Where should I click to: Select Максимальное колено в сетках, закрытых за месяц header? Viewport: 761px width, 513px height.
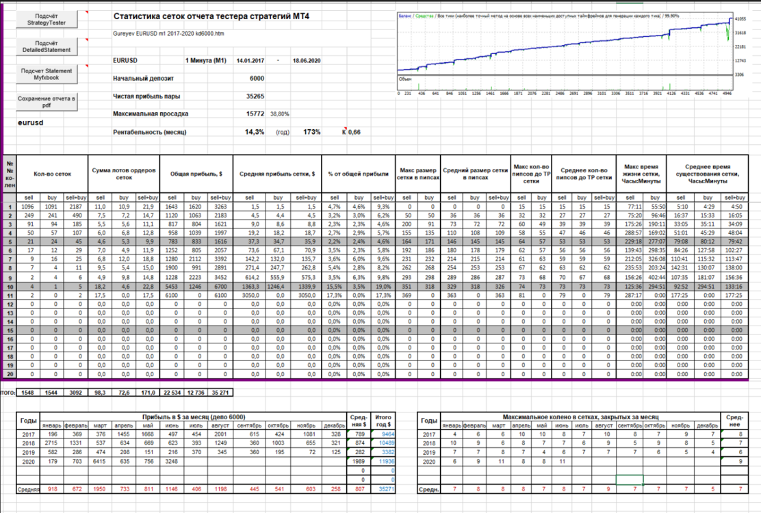(x=580, y=417)
